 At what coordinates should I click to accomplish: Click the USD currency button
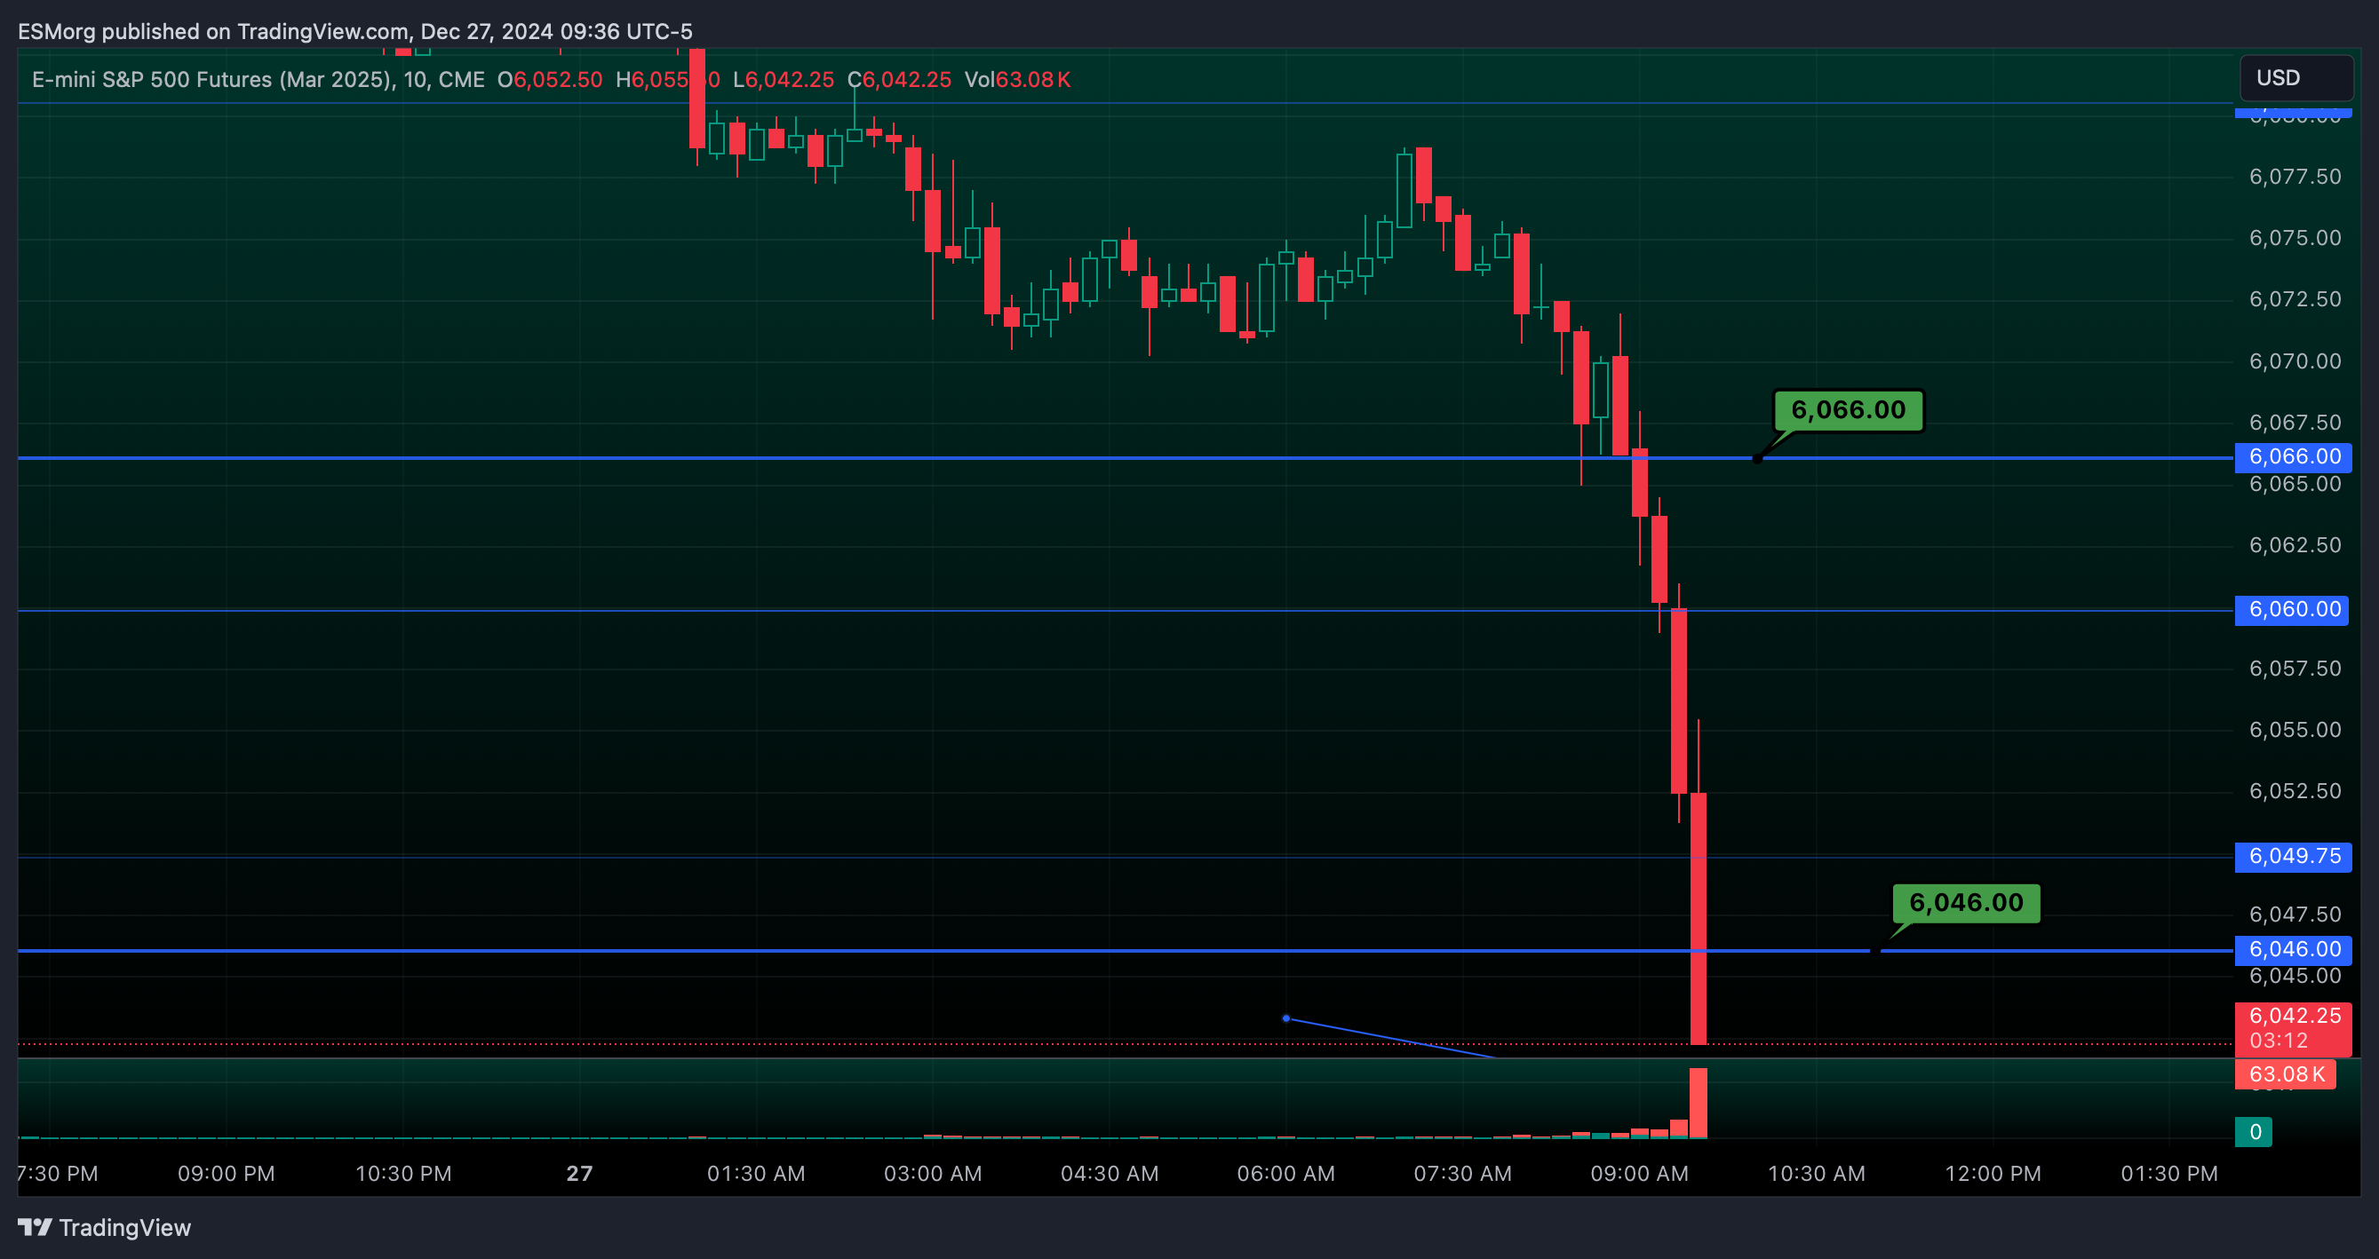2295,78
